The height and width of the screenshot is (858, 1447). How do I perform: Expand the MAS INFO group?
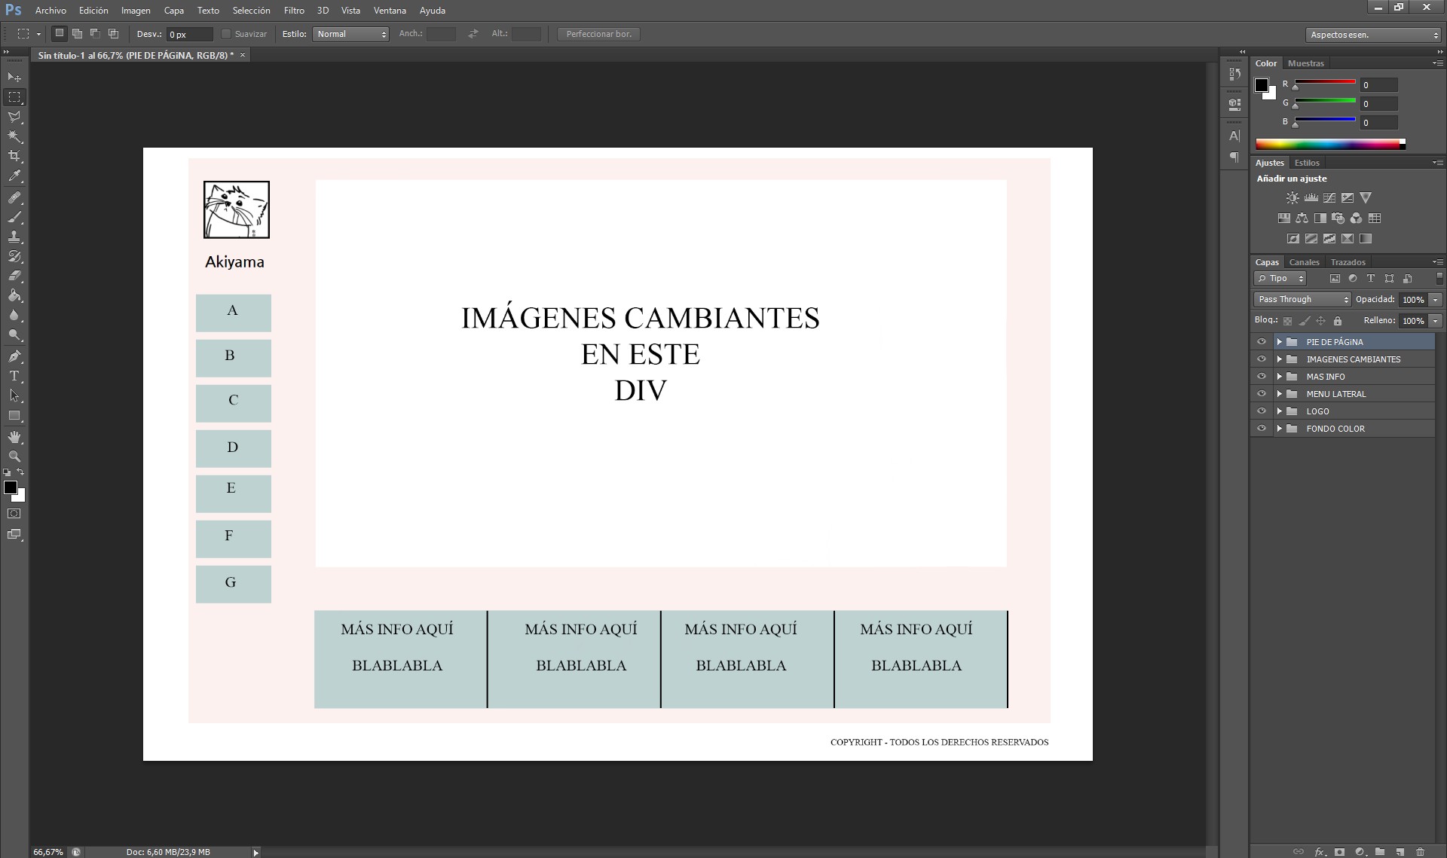point(1279,377)
